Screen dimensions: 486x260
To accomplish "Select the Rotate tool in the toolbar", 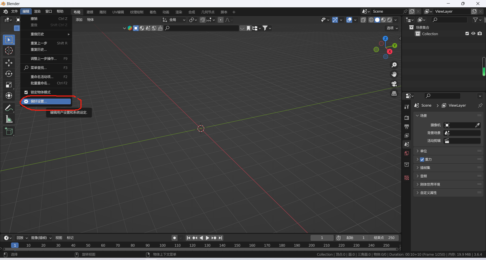I will click(x=9, y=74).
